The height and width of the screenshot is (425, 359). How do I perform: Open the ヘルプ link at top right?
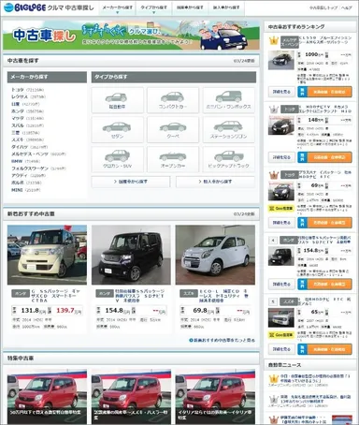click(347, 7)
